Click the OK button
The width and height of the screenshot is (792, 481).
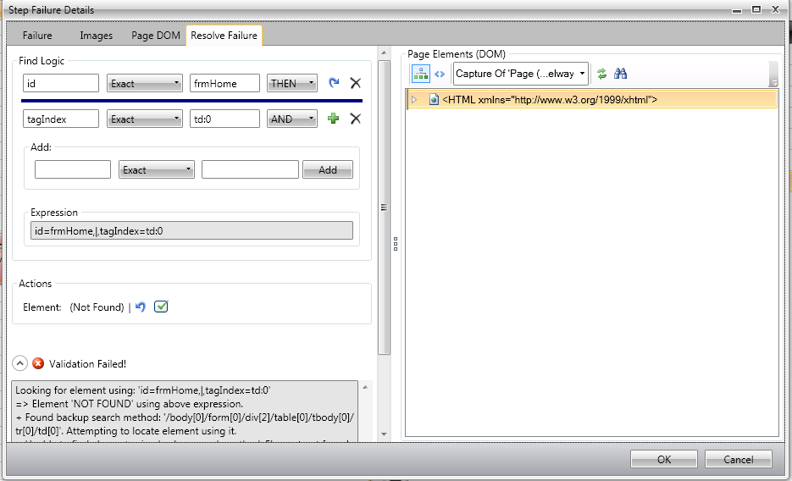click(x=664, y=459)
